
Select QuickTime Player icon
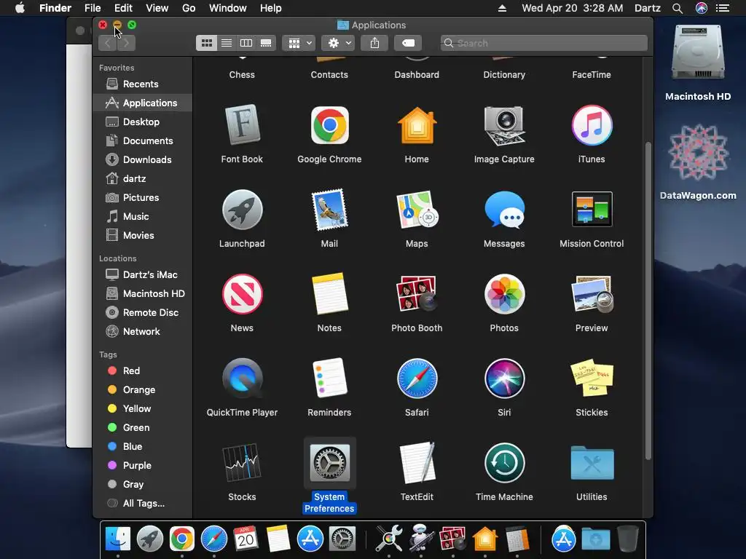(242, 378)
